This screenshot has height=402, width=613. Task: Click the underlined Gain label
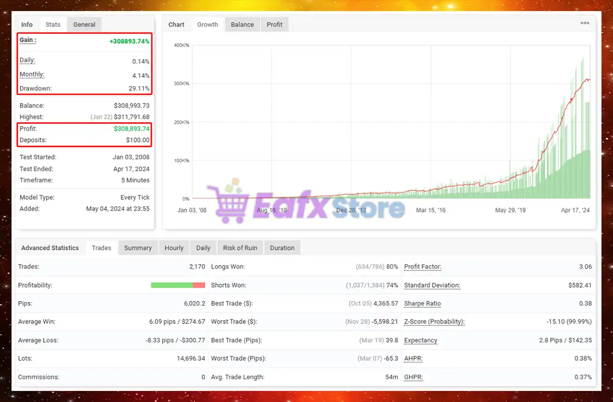[x=28, y=40]
